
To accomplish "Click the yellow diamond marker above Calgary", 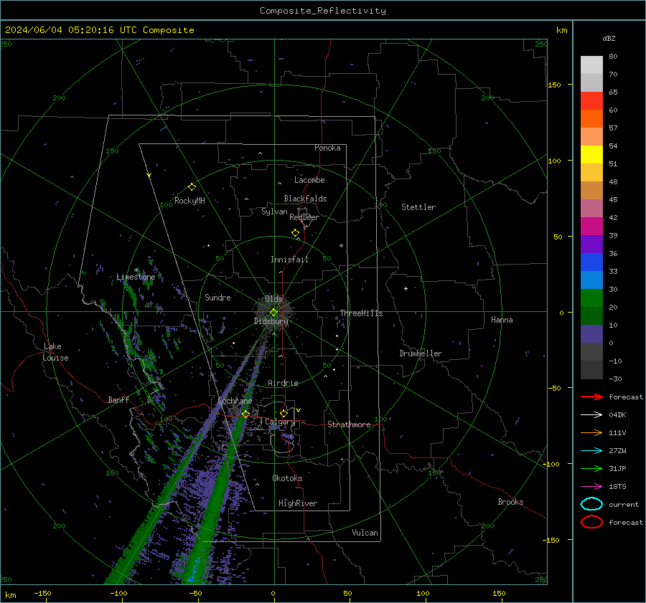I will click(x=284, y=413).
